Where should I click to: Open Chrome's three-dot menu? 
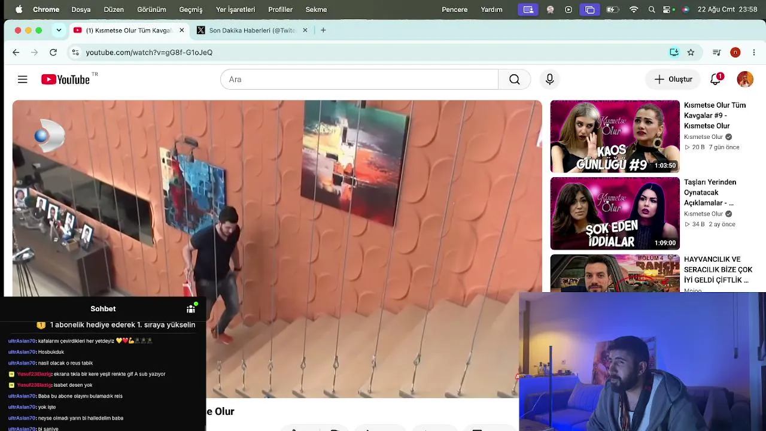tap(754, 53)
